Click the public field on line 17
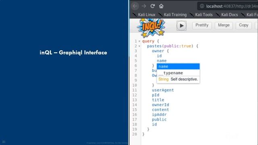This screenshot has width=258, height=145. (x=159, y=120)
